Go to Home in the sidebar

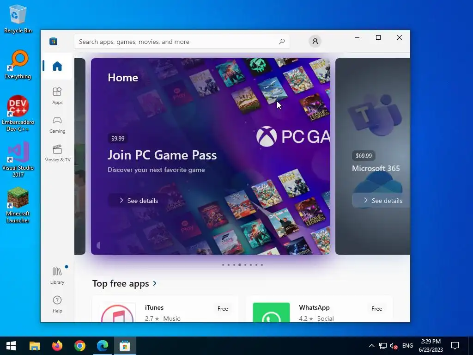click(57, 66)
